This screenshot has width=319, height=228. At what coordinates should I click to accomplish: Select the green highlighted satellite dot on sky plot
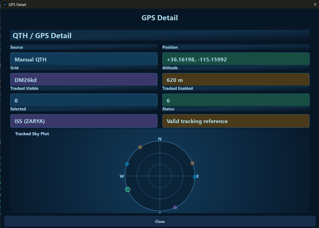(127, 190)
